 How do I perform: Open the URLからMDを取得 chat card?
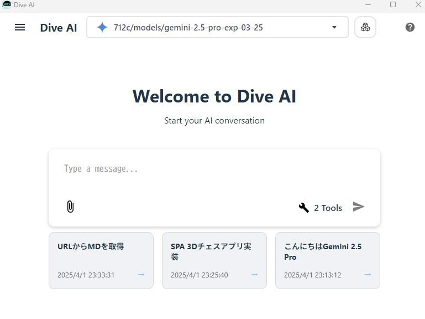(101, 260)
